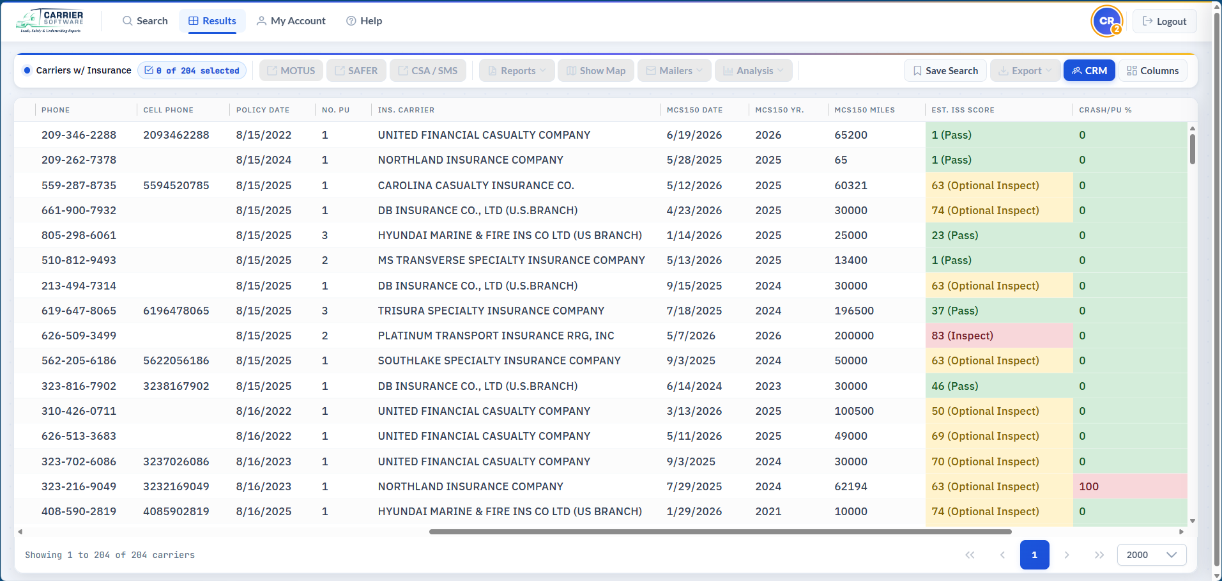
Task: Go to next page chevron
Action: pos(1067,555)
